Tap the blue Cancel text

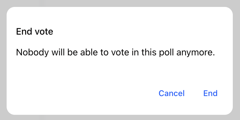click(171, 93)
